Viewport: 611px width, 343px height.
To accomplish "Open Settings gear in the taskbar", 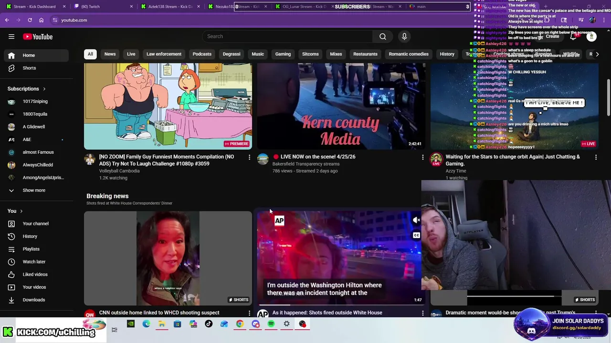I will click(286, 324).
